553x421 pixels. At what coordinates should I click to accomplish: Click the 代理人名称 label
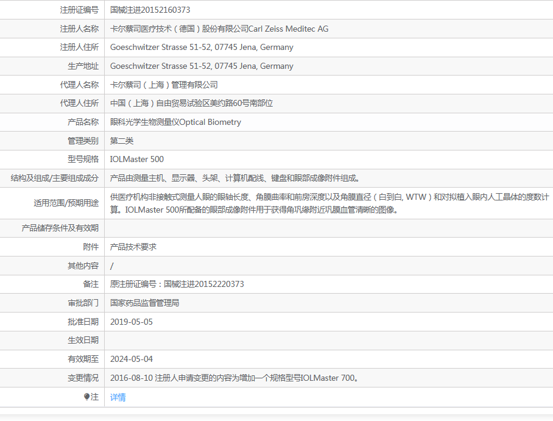[79, 85]
